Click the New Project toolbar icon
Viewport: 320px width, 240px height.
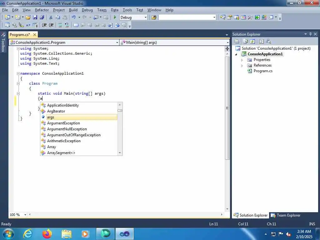point(7,17)
